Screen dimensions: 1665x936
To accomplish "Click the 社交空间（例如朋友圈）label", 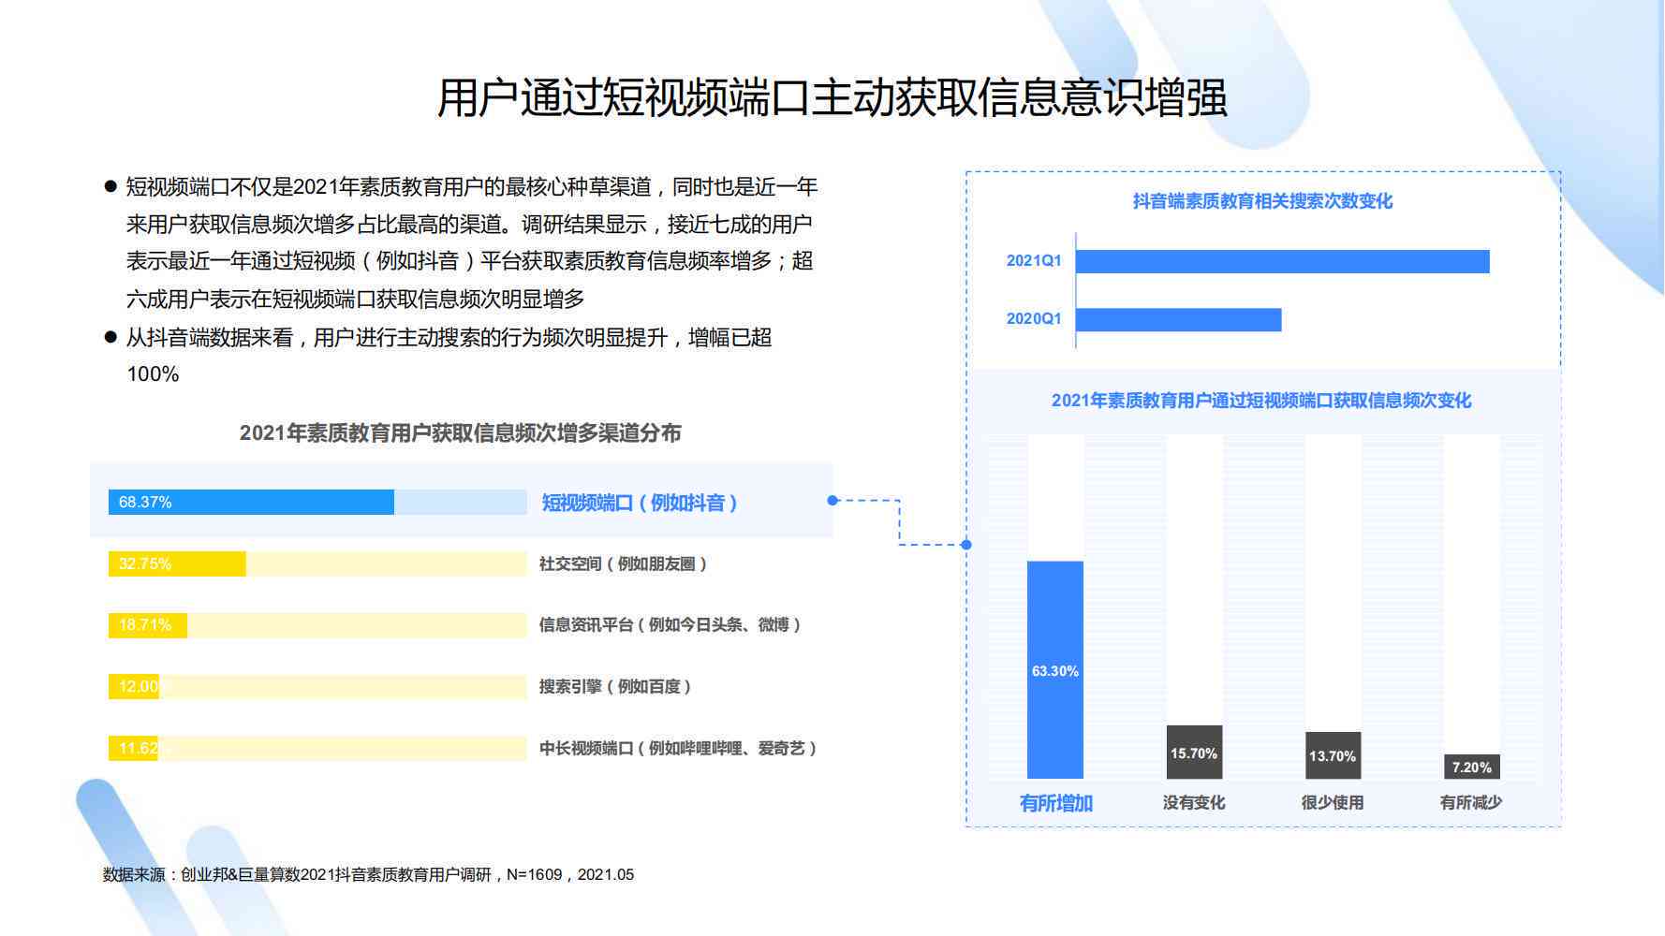I will pyautogui.click(x=623, y=563).
